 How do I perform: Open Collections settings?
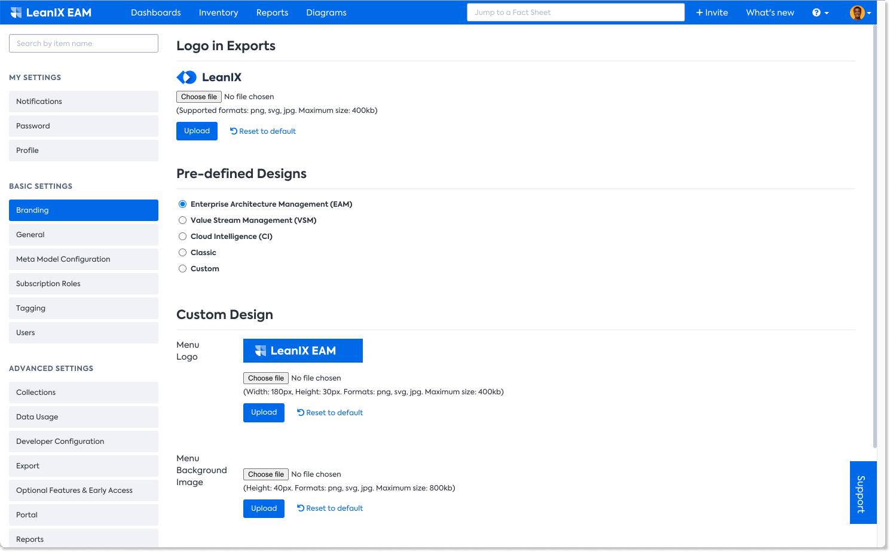pos(84,392)
